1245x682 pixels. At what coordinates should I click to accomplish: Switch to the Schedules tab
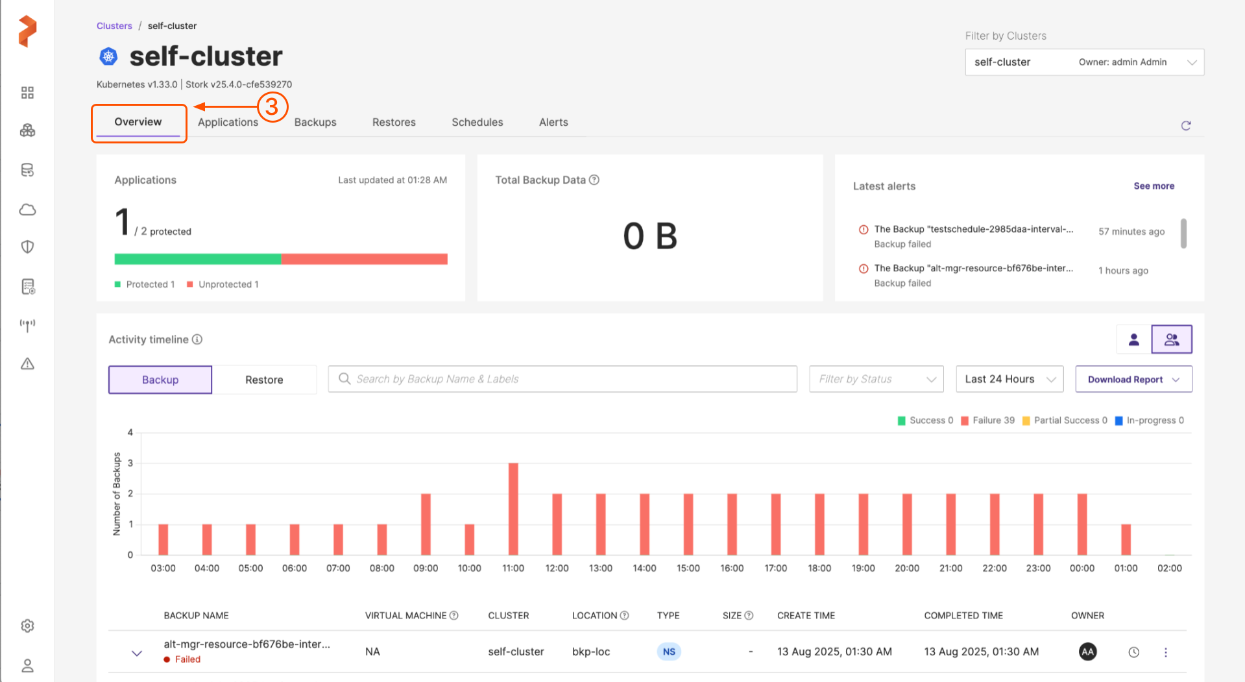click(477, 123)
